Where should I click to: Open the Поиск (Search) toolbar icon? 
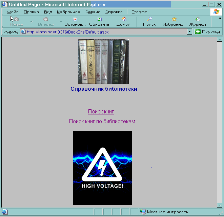(x=149, y=19)
